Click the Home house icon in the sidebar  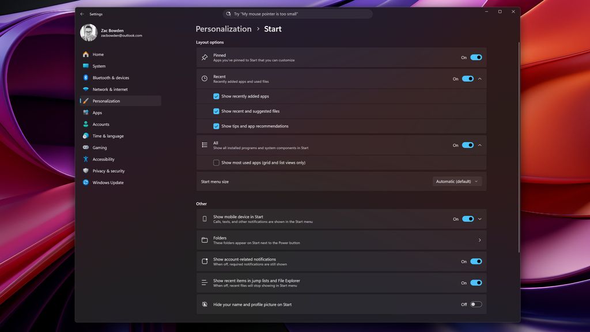click(86, 54)
